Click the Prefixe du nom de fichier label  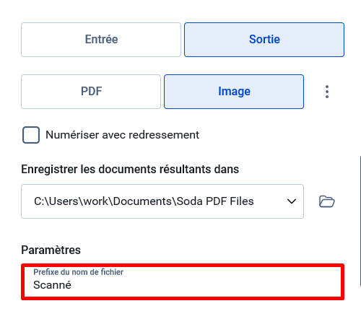click(78, 272)
